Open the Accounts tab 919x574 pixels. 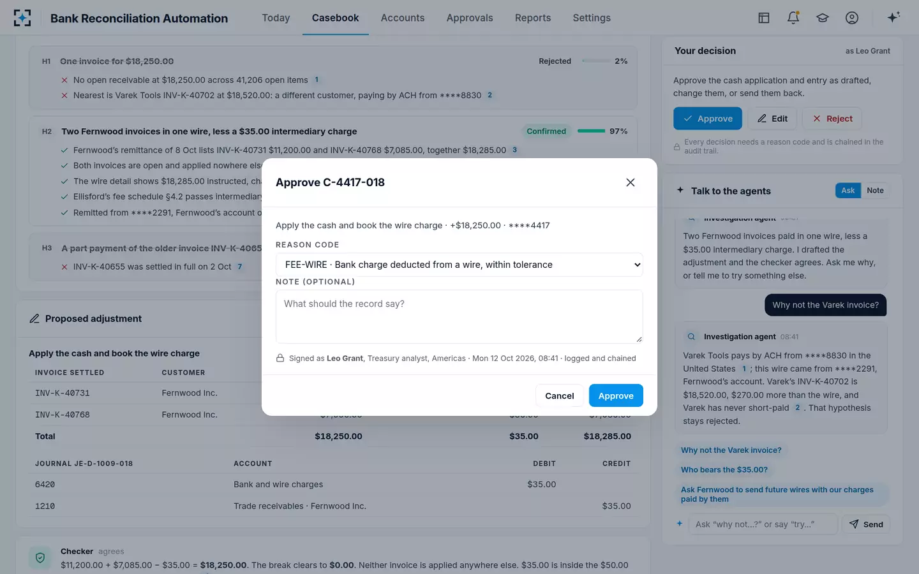402,18
